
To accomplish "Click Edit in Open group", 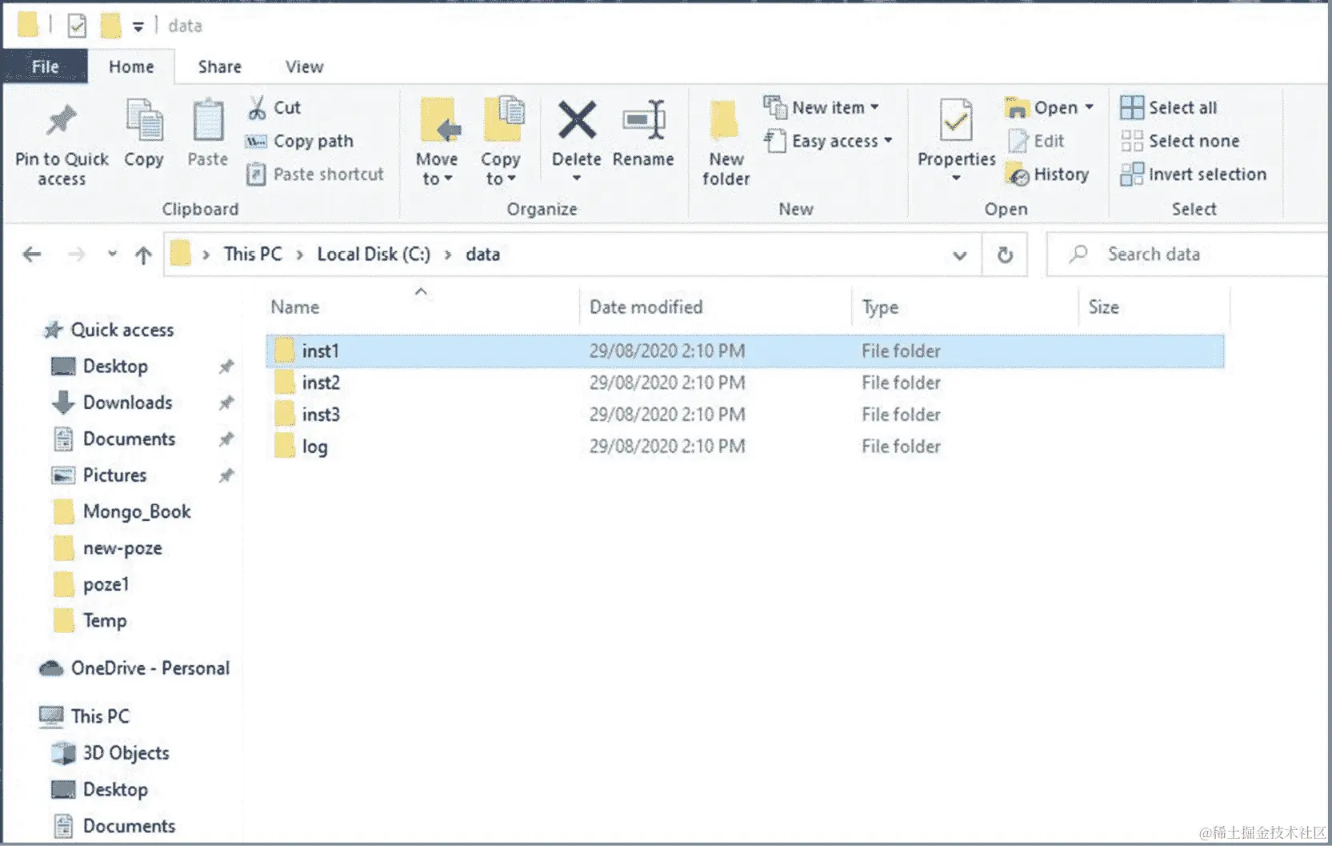I will (x=1037, y=141).
